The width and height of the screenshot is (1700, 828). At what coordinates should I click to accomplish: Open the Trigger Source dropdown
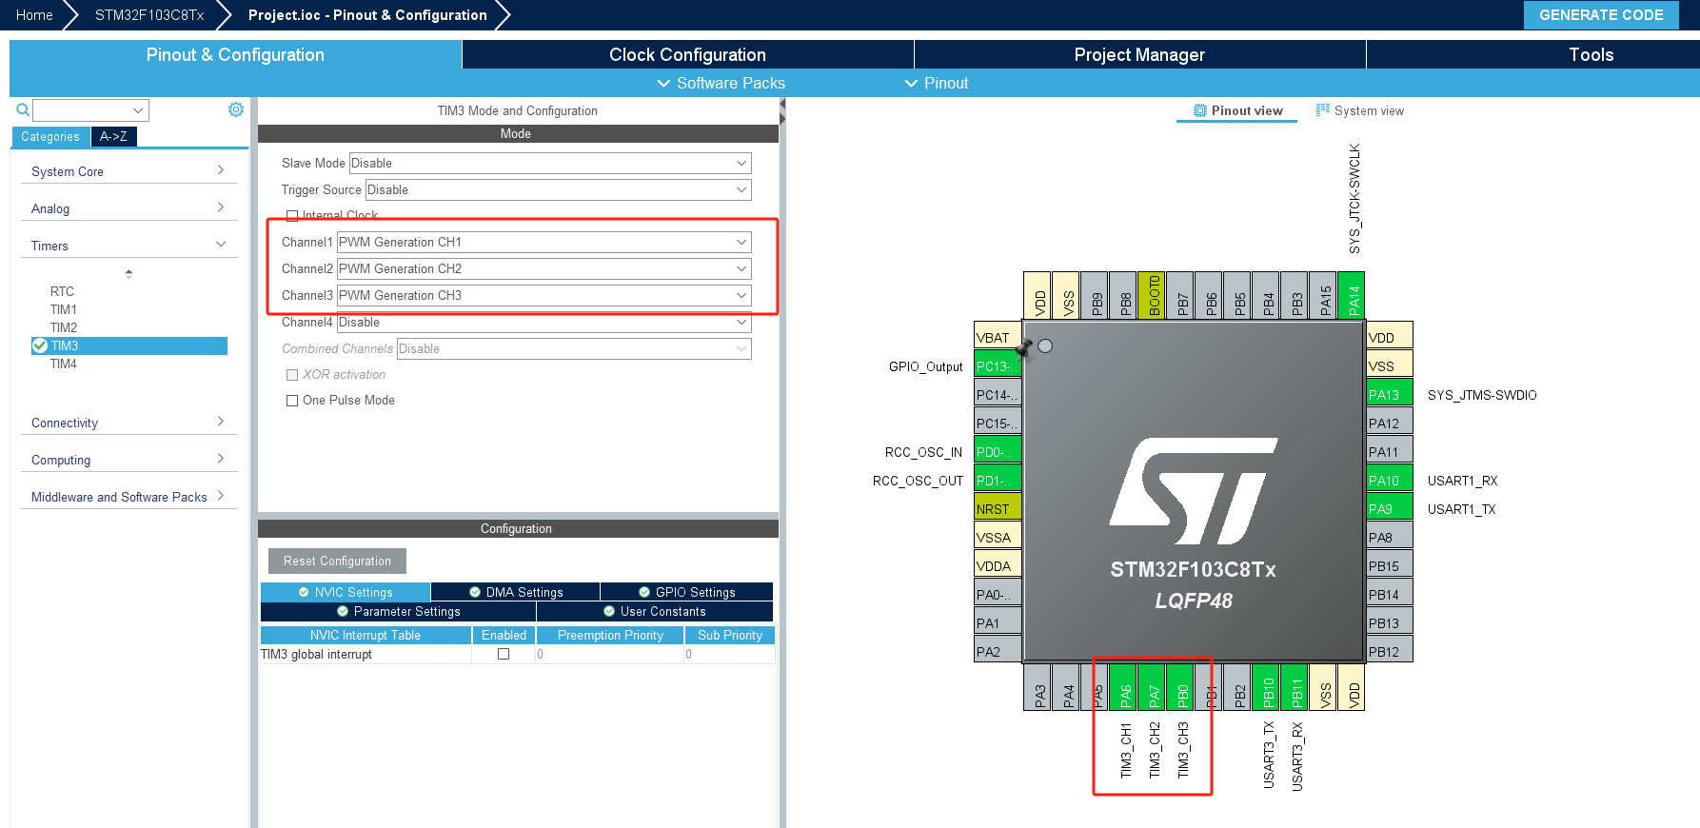[x=559, y=189]
